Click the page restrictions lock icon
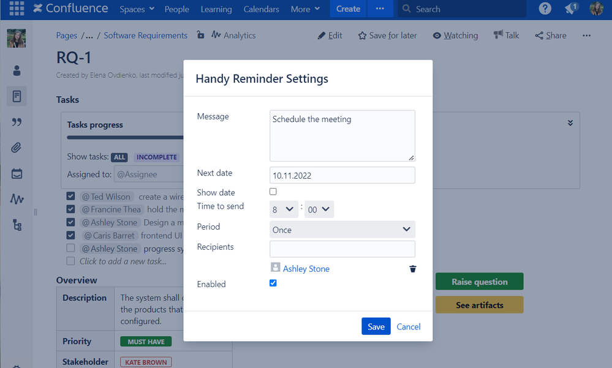Viewport: 612px width, 368px height. tap(200, 35)
